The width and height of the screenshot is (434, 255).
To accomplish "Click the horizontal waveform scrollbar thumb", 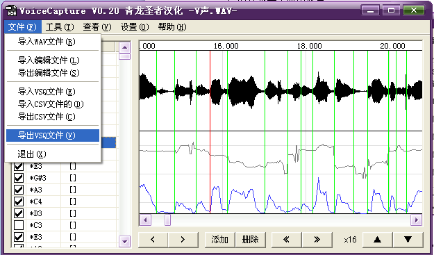I will click(168, 220).
